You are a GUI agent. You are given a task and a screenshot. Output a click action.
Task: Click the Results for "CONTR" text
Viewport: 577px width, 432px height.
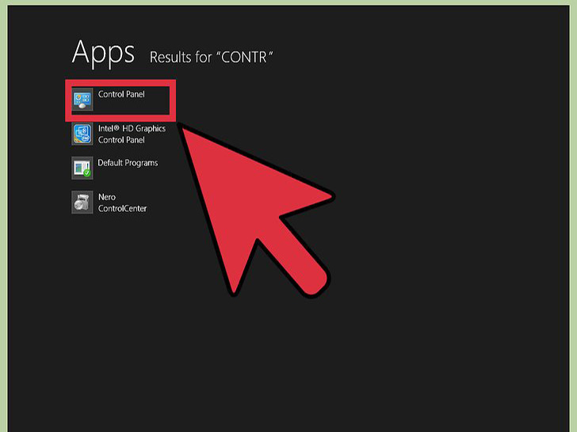[211, 57]
